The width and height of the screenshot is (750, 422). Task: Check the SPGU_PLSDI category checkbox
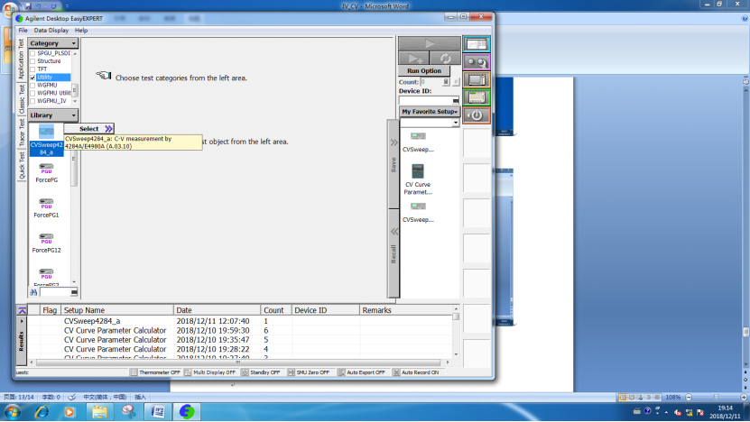(x=32, y=53)
